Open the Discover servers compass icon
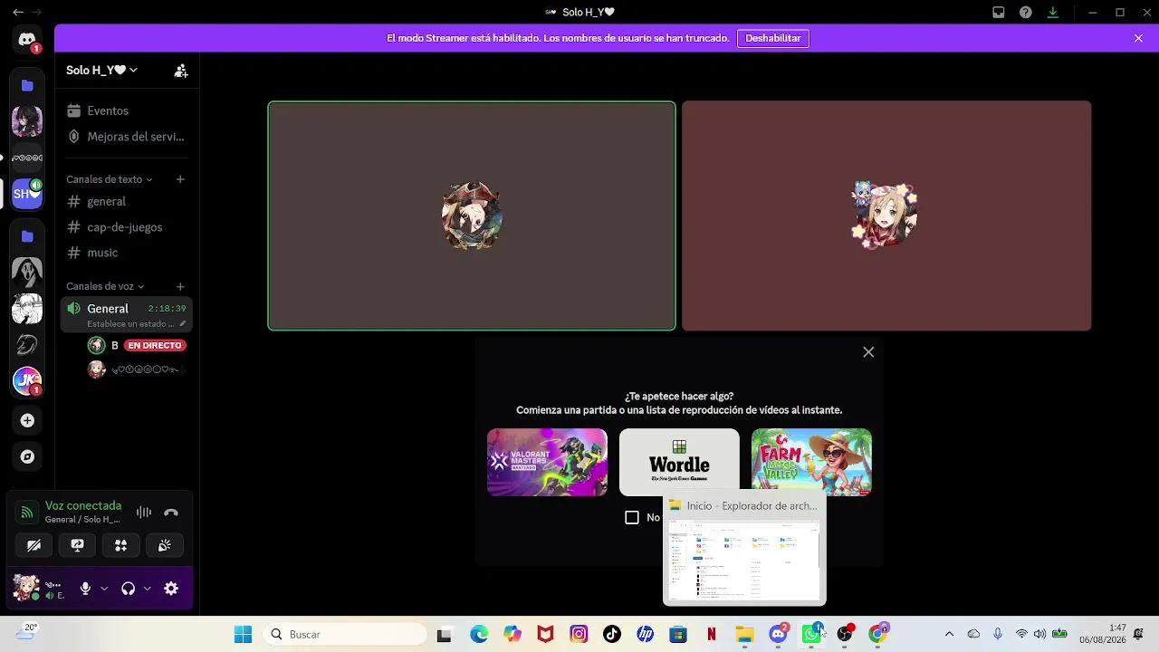1159x652 pixels. [x=27, y=456]
